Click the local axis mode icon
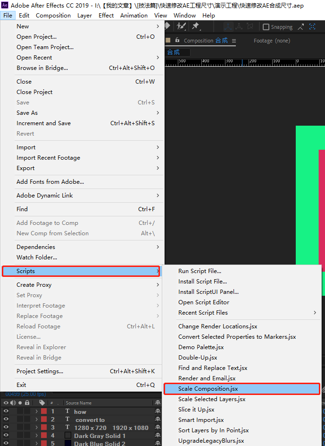The image size is (325, 446). [228, 27]
